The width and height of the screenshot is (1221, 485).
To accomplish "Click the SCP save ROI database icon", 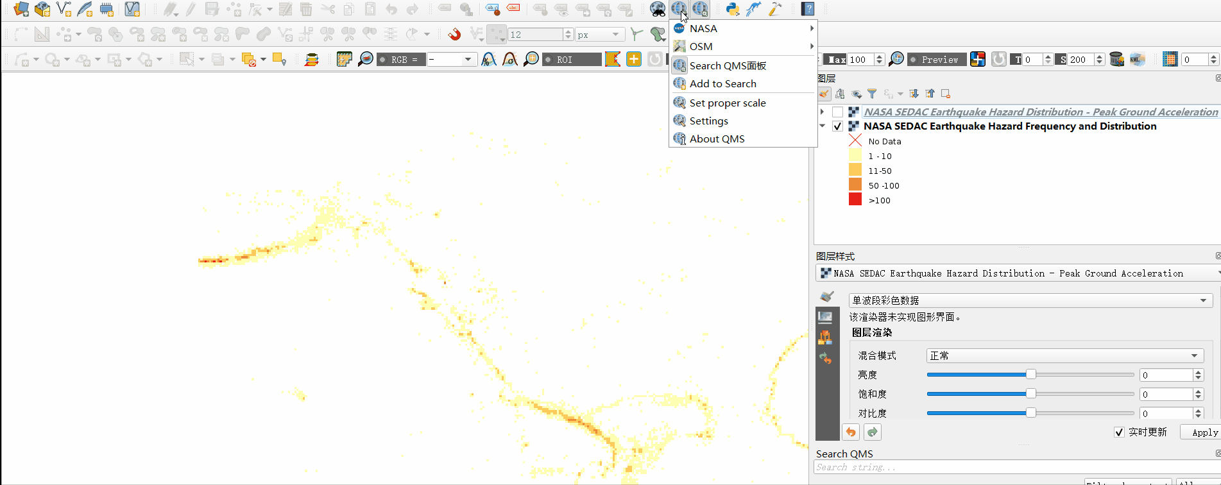I will pyautogui.click(x=1116, y=60).
